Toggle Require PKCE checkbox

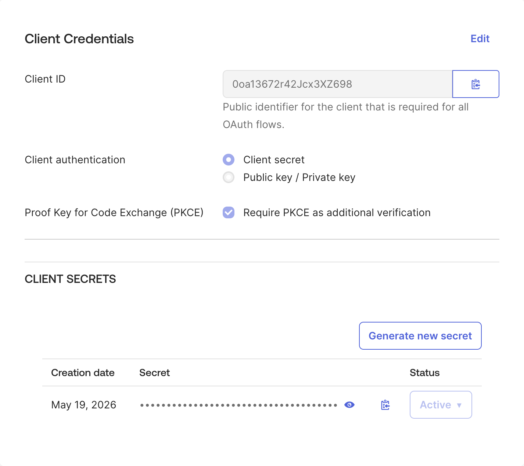(x=229, y=212)
